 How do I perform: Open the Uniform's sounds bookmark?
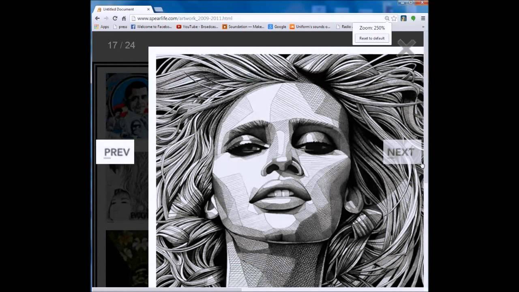(310, 27)
